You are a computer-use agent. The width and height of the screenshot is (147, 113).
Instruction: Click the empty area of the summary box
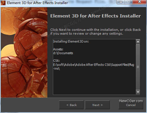[94, 82]
